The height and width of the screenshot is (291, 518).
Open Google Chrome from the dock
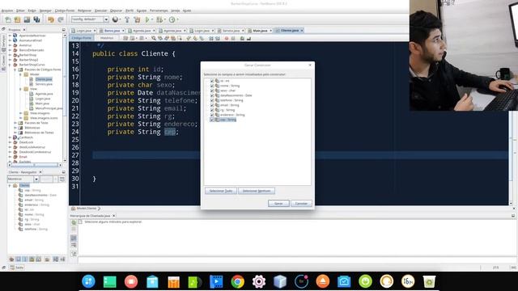[237, 282]
